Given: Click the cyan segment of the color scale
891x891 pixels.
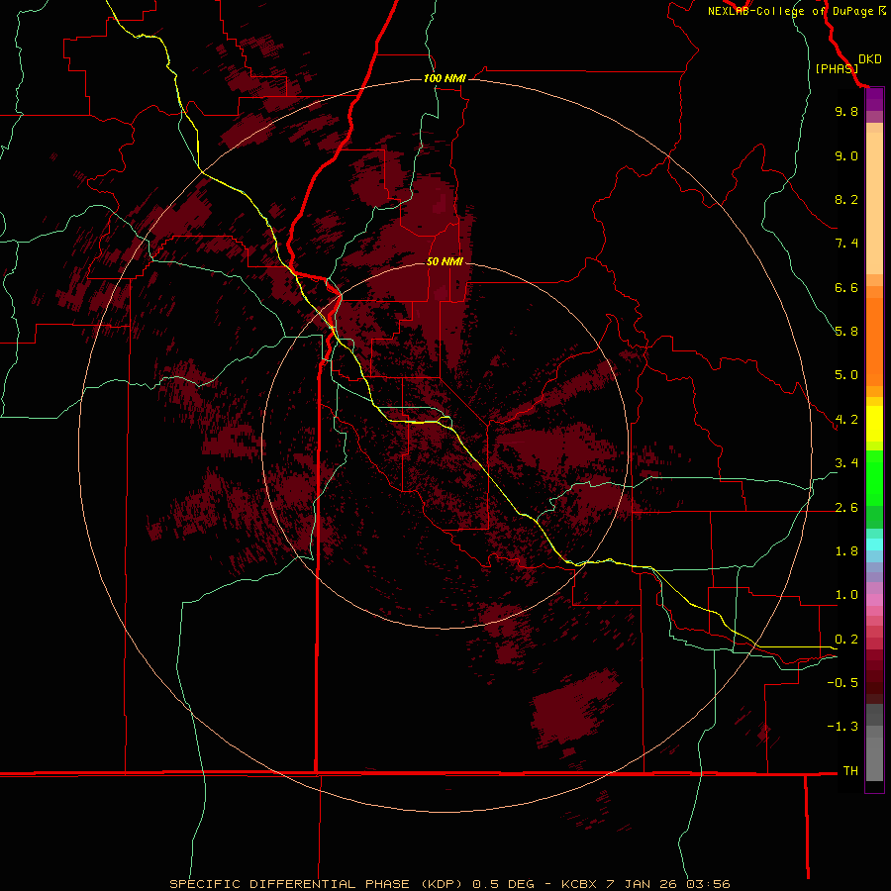Looking at the screenshot, I should click(x=874, y=544).
